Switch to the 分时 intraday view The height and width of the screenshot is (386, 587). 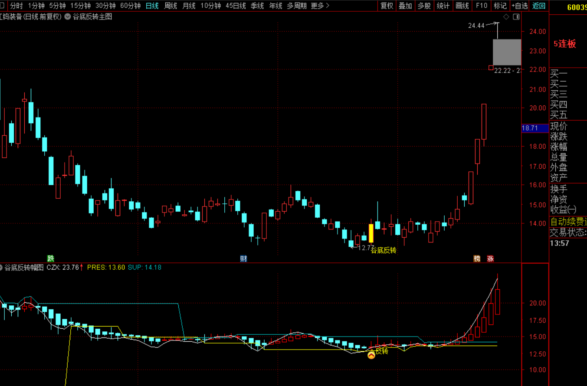16,6
